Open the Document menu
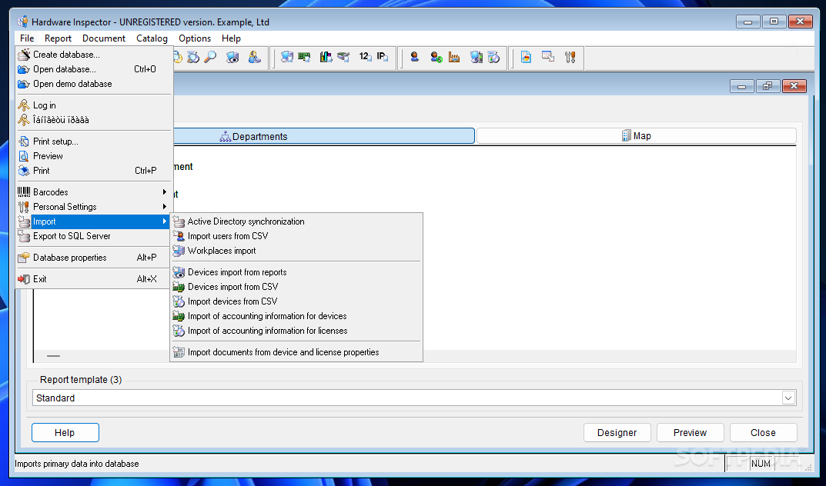This screenshot has width=826, height=486. pyautogui.click(x=104, y=38)
